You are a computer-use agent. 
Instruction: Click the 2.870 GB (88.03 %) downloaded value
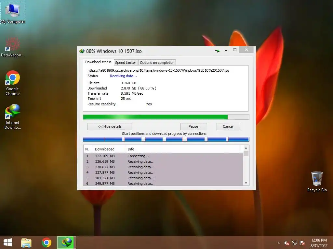139,88
